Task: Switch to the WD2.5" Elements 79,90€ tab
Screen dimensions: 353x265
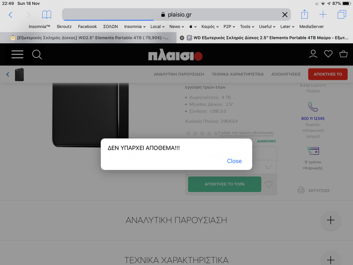Action: click(88, 38)
